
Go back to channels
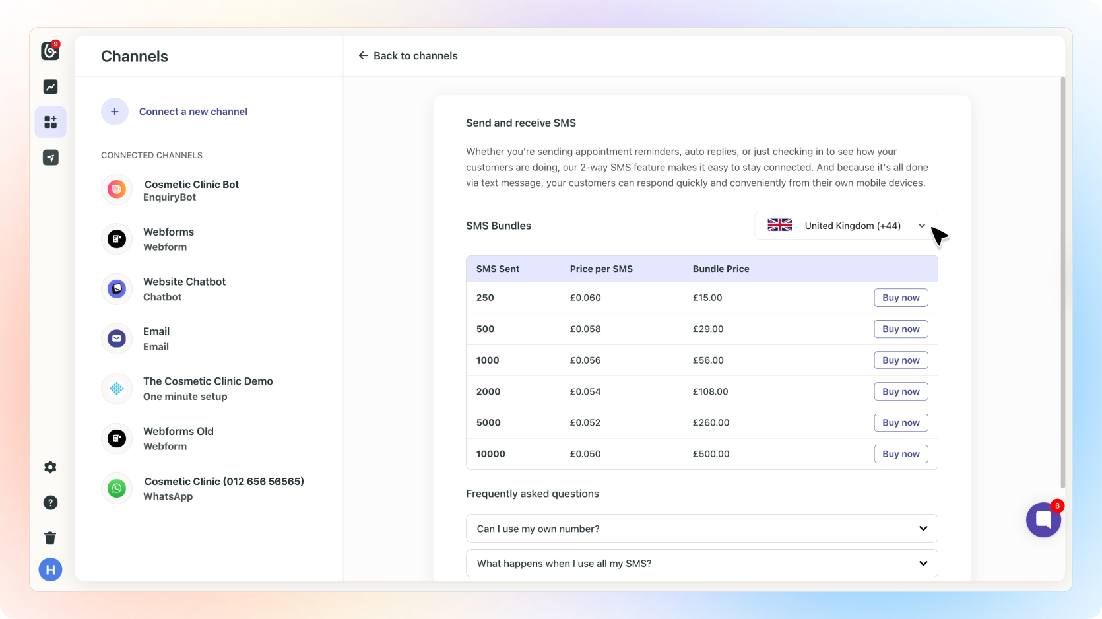point(408,56)
